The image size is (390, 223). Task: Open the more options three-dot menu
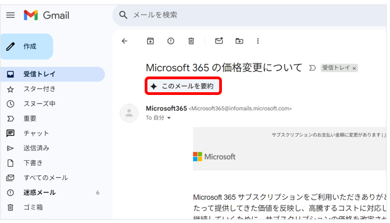tap(258, 41)
